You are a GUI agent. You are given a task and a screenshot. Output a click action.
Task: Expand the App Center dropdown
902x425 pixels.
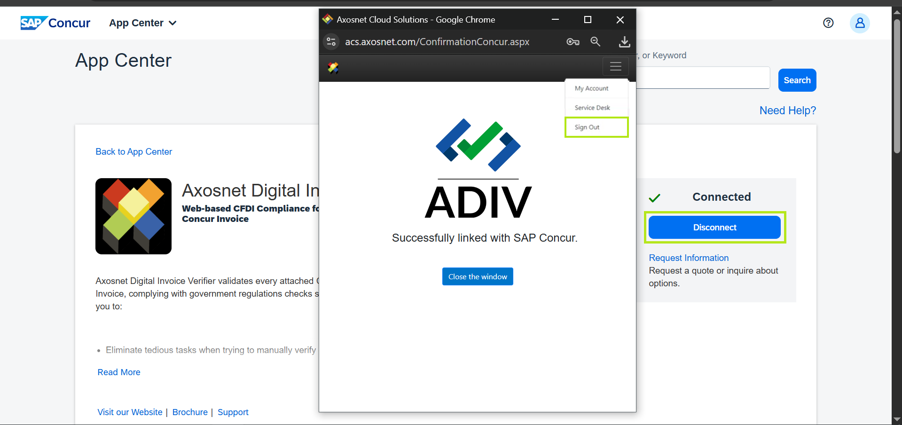(x=143, y=23)
